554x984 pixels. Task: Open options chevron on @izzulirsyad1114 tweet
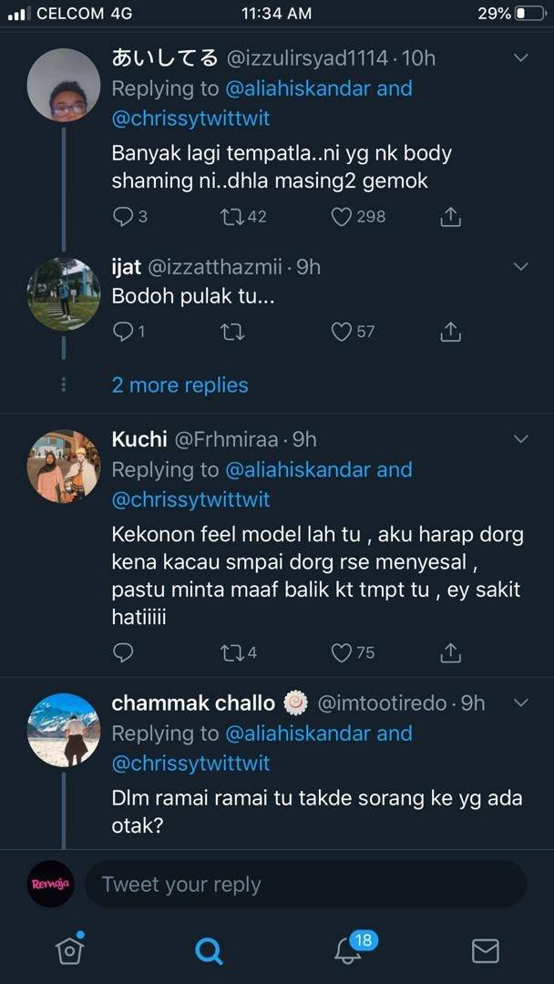point(521,58)
